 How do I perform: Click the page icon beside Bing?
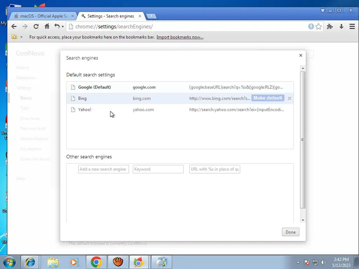(73, 98)
